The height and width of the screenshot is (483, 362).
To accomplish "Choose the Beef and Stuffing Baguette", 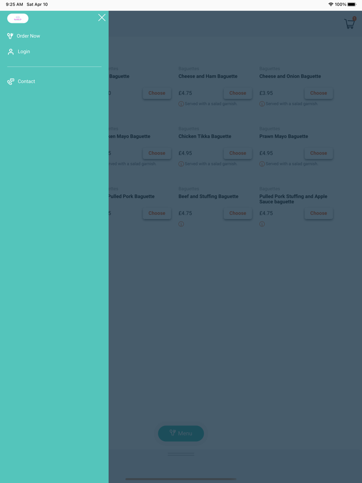I will 237,213.
